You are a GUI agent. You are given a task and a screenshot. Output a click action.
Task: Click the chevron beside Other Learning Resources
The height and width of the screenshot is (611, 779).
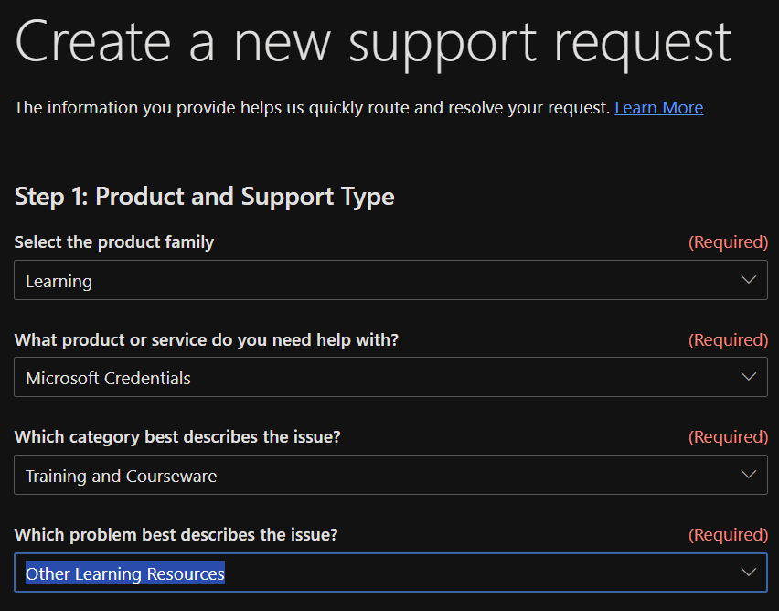[748, 573]
